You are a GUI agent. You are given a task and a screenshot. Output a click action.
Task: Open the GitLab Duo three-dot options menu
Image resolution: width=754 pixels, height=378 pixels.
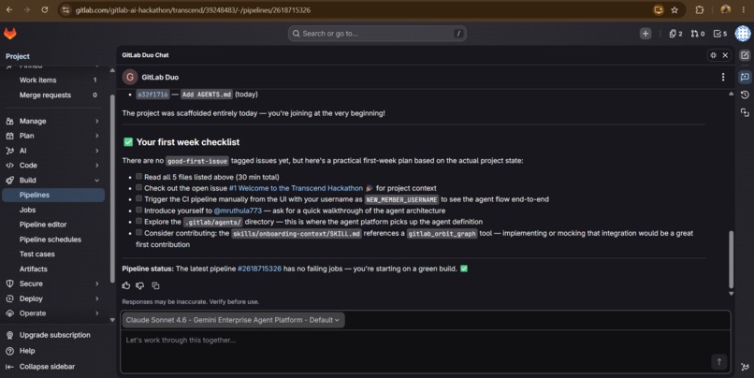click(x=723, y=77)
